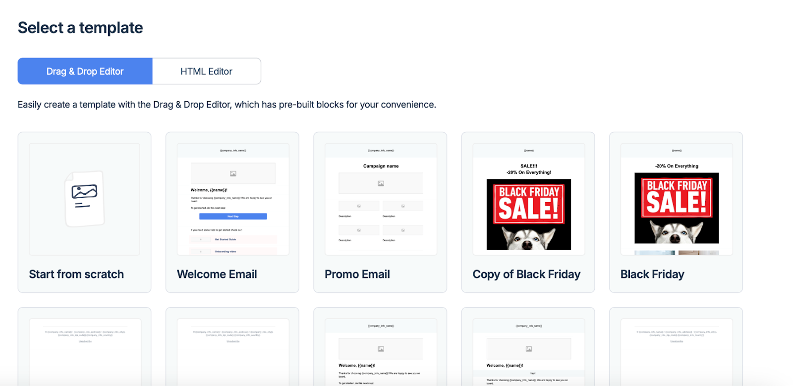Screen dimensions: 793x386
Task: Click left description image icon in Promo Email preview
Action: coord(359,205)
